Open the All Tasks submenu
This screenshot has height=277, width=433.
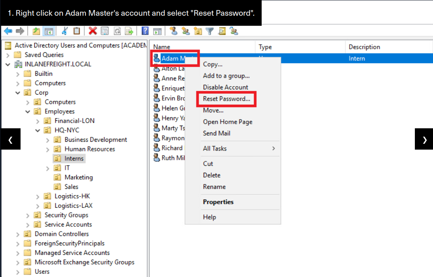pos(233,149)
